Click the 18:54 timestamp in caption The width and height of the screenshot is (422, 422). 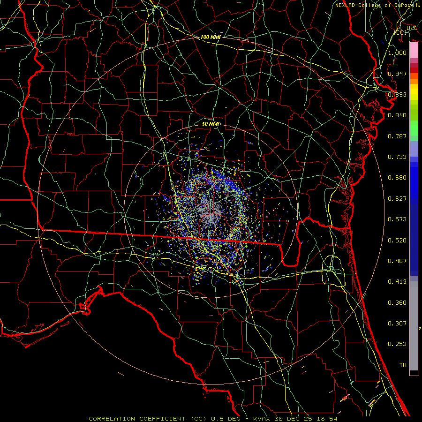(328, 419)
